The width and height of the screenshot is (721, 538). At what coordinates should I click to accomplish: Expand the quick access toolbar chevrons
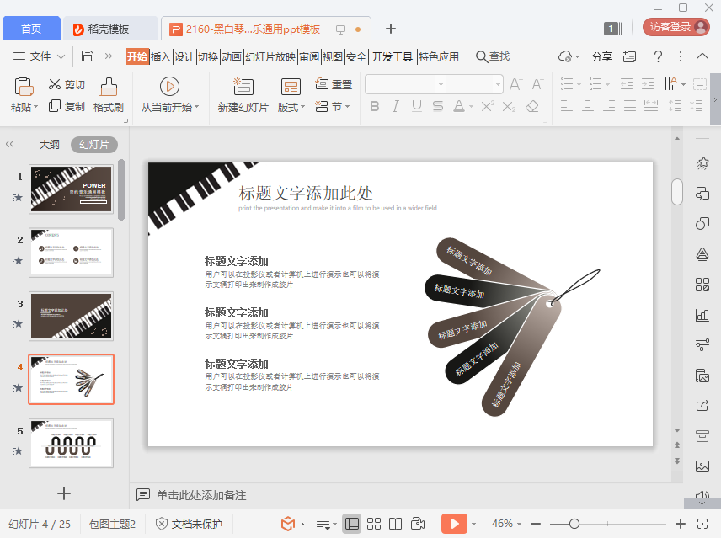(x=109, y=56)
